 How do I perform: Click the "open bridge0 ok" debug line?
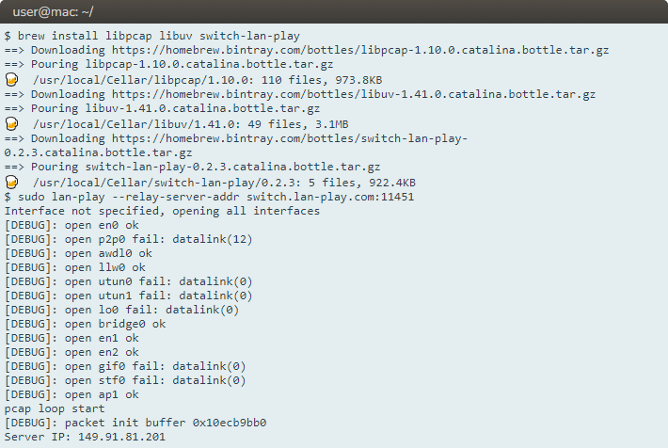click(85, 324)
